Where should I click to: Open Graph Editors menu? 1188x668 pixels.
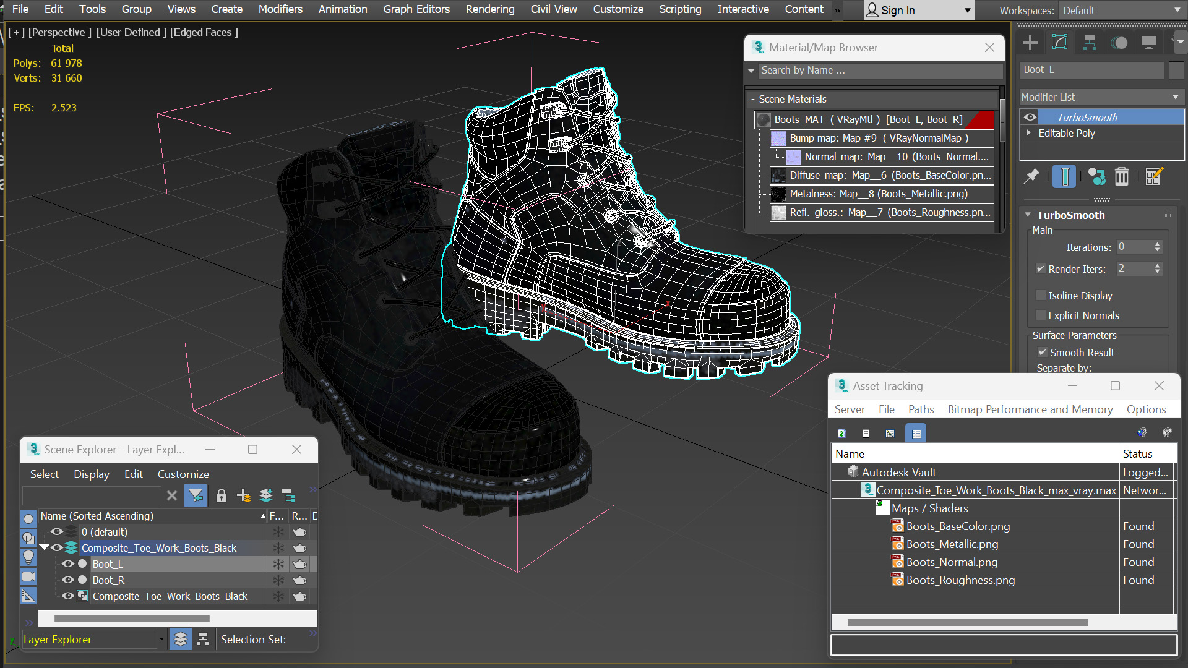[x=416, y=9]
